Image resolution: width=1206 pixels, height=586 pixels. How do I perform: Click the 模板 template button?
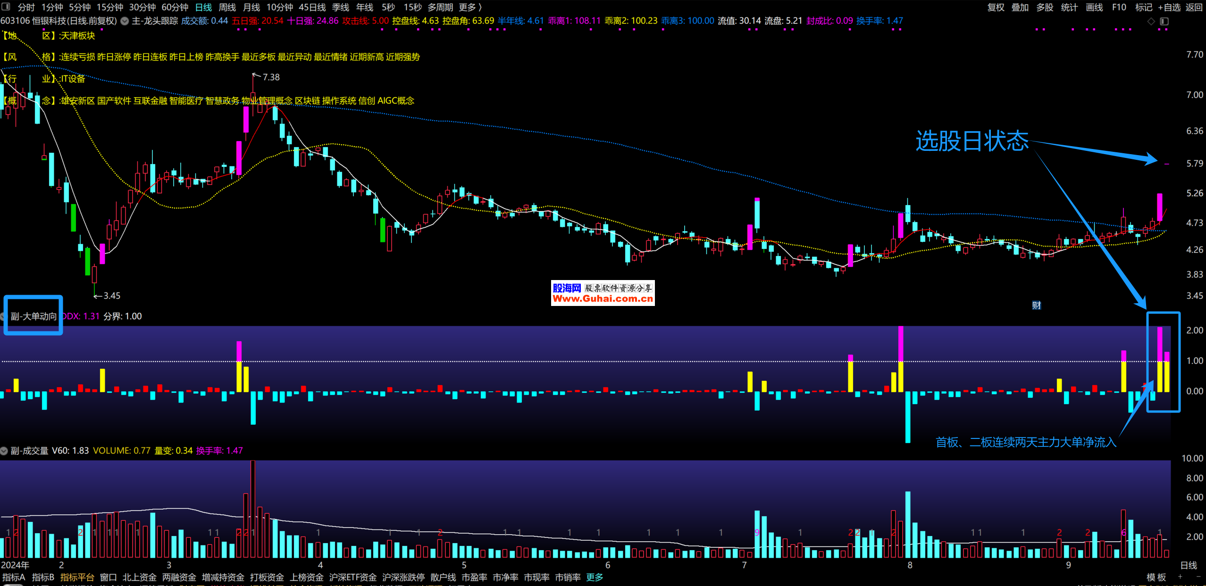(x=1156, y=577)
